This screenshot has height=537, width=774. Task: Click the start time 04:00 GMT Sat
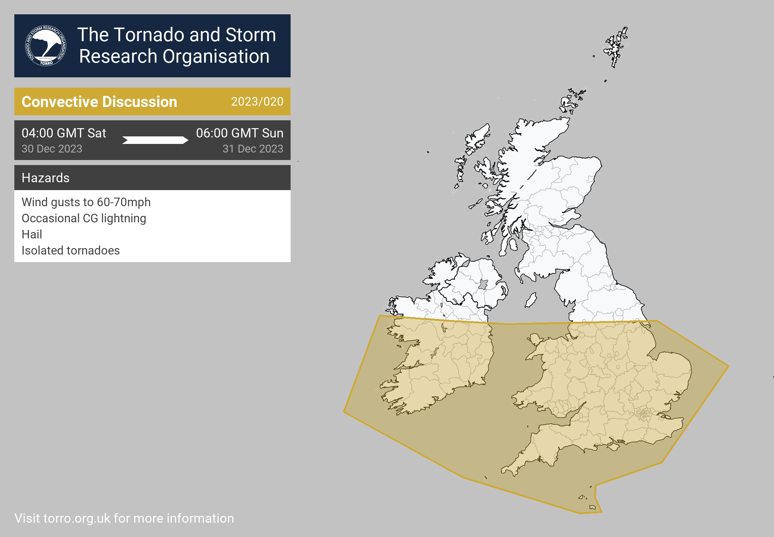pos(64,133)
